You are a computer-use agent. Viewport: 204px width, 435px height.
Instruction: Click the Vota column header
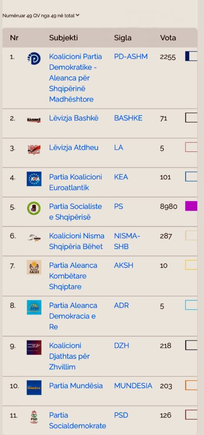coord(168,38)
